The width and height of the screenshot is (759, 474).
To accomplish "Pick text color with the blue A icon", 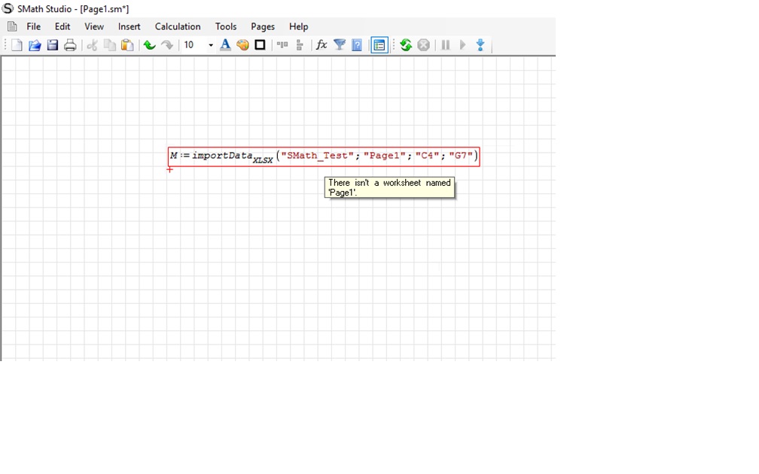I will (225, 45).
